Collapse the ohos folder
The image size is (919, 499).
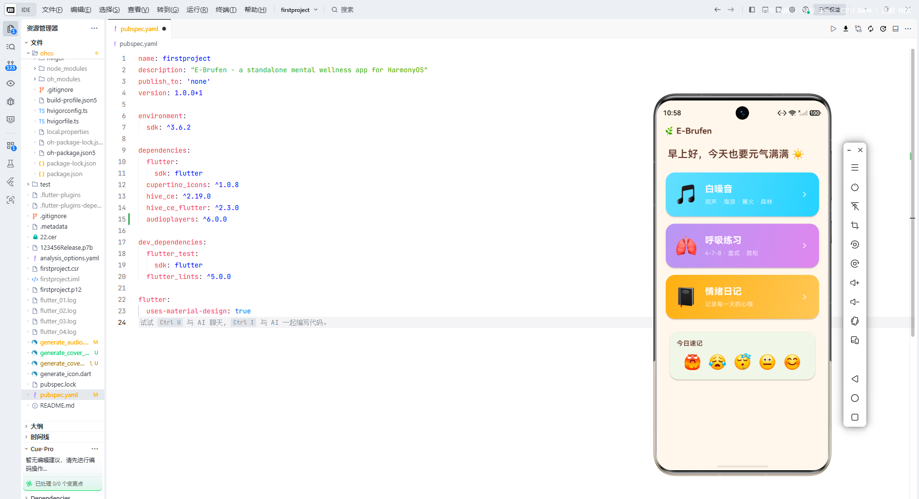(28, 53)
